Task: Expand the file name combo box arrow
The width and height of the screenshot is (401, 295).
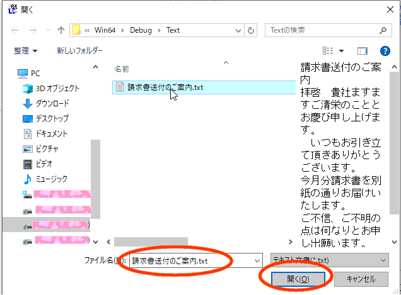Action: [x=256, y=260]
